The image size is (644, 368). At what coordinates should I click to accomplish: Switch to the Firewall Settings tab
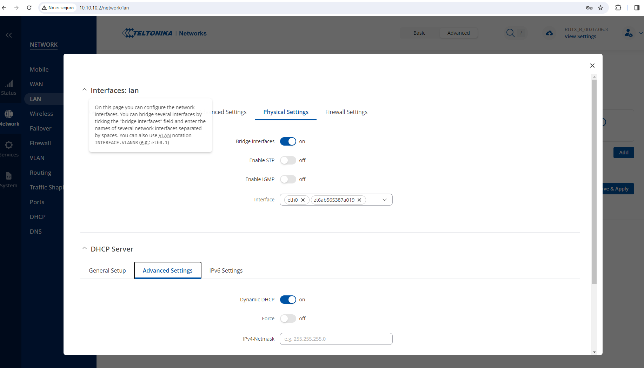click(x=346, y=112)
